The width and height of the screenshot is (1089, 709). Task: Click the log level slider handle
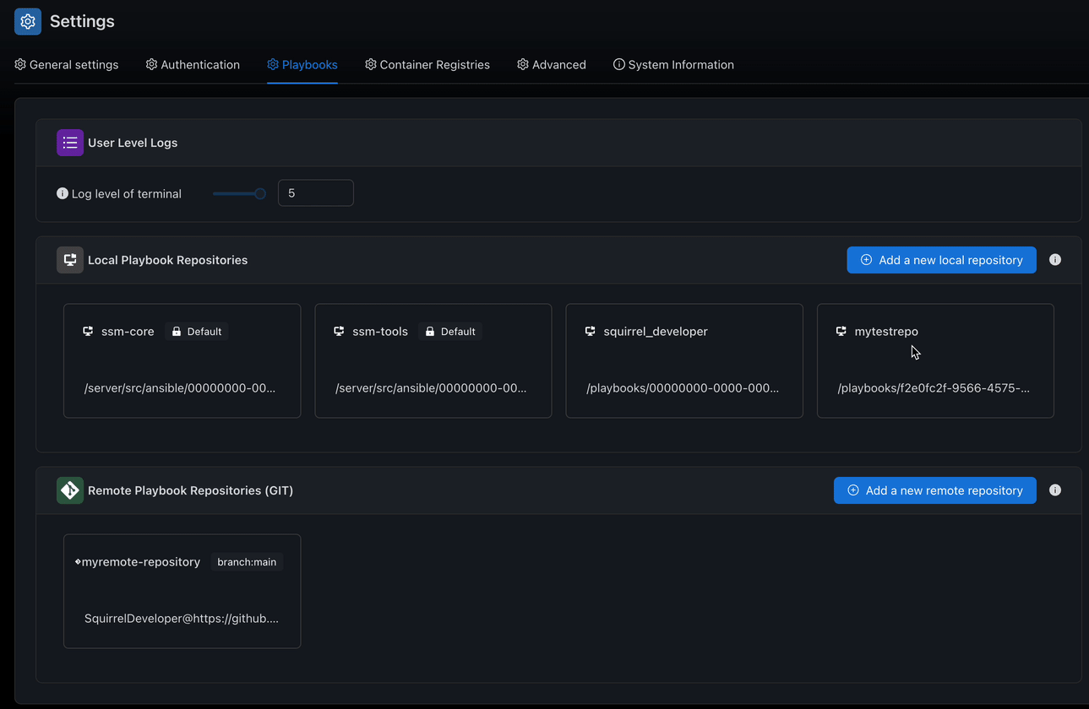260,193
